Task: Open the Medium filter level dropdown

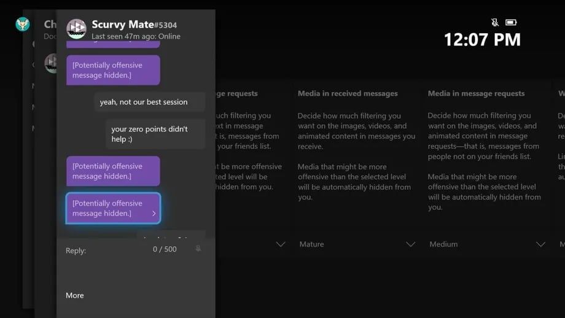Action: click(540, 244)
